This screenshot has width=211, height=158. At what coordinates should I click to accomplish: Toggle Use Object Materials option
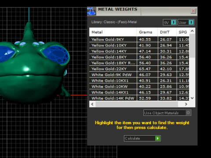167,113
